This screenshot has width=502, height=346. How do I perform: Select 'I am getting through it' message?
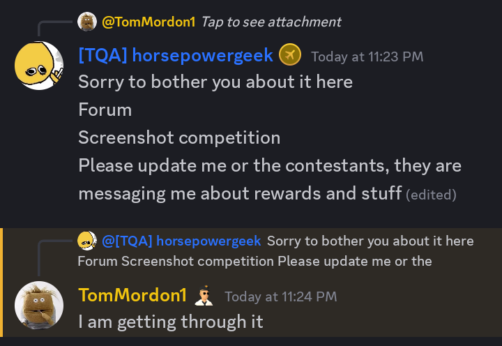171,322
